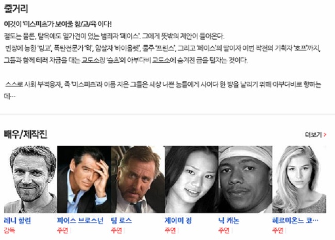
Task: Open the blonde actress photo
Action: point(299,179)
